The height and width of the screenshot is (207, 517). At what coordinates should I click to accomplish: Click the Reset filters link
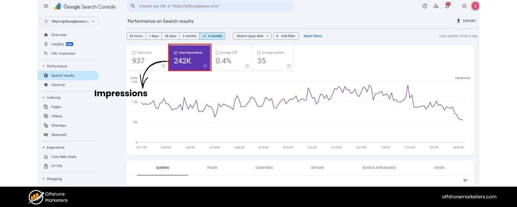[313, 36]
